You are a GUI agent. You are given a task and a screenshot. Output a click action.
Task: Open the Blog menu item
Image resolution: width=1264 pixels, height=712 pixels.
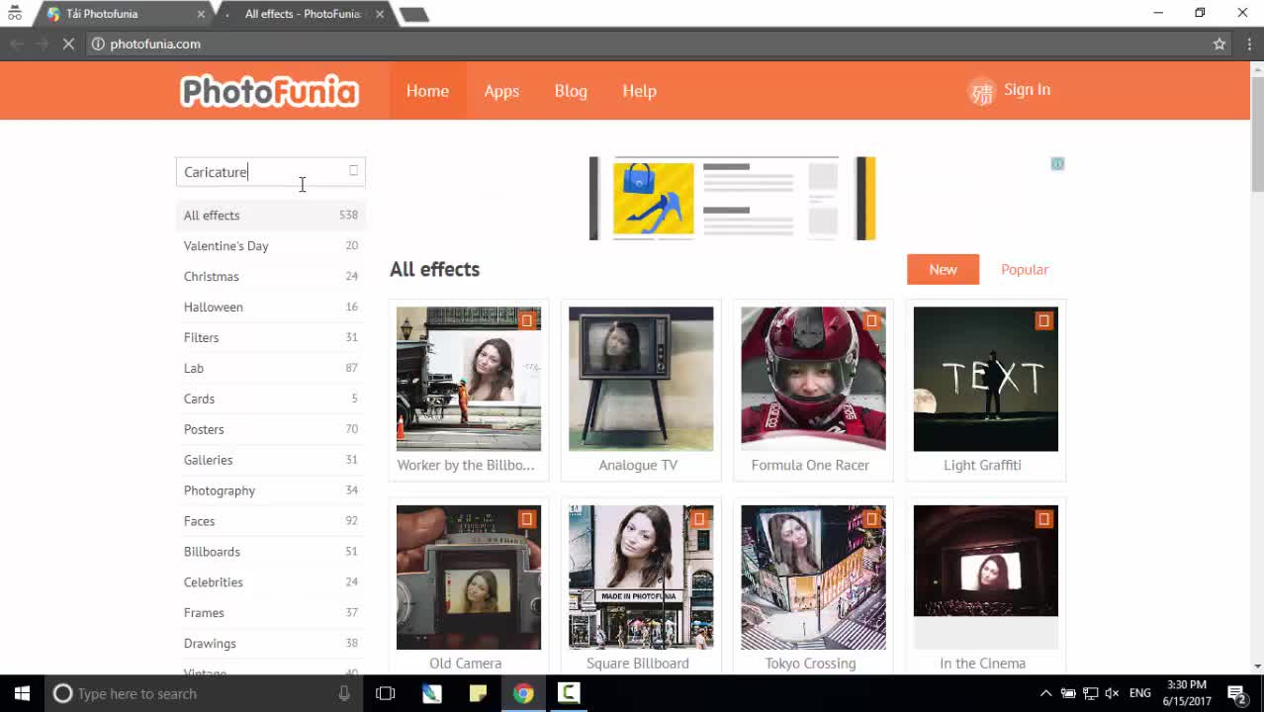point(571,91)
